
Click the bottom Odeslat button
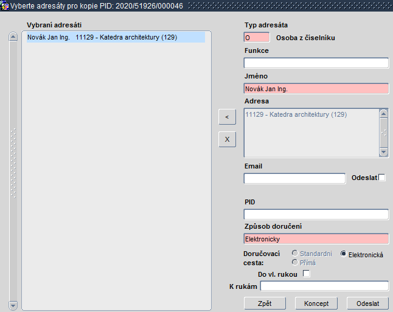tap(367, 303)
